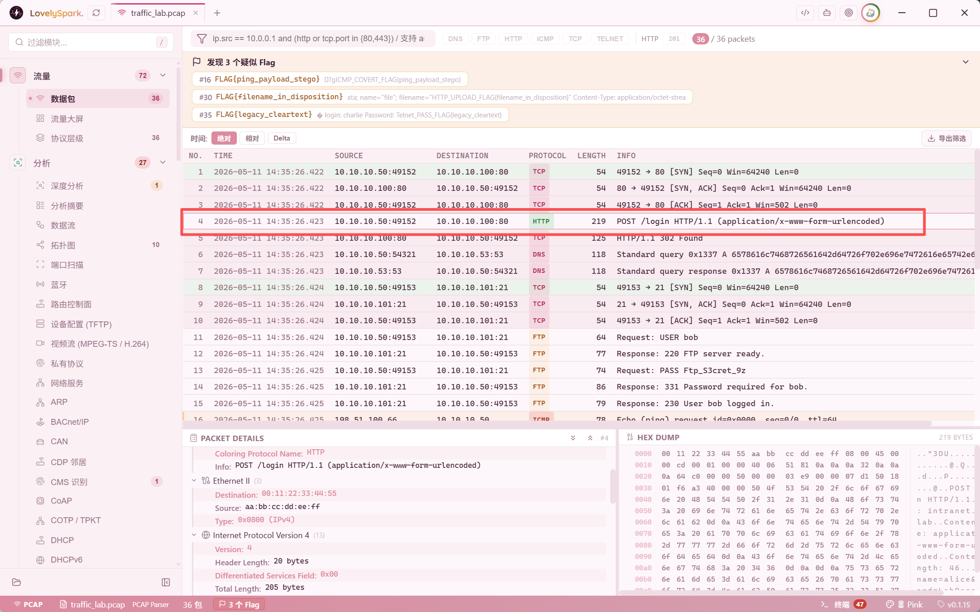Sort the table by TIME column

[223, 155]
